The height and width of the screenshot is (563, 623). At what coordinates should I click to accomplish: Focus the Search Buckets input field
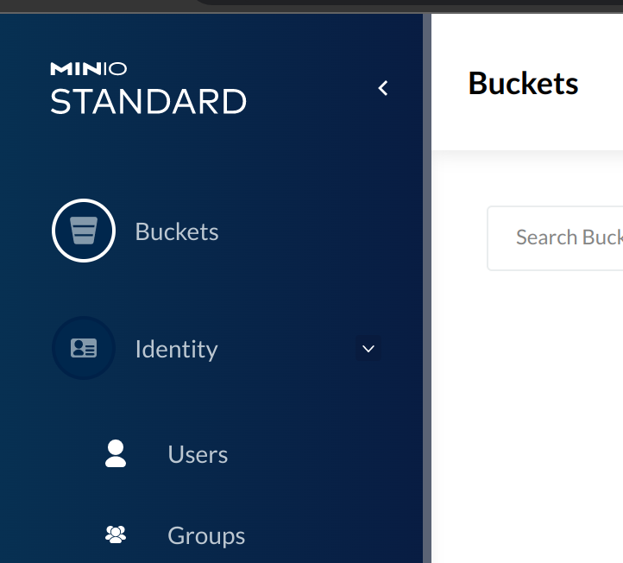click(556, 238)
